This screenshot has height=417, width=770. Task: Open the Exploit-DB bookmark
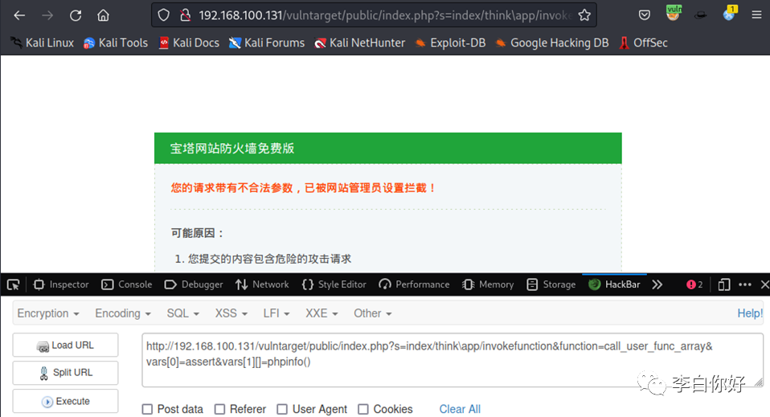pos(450,43)
